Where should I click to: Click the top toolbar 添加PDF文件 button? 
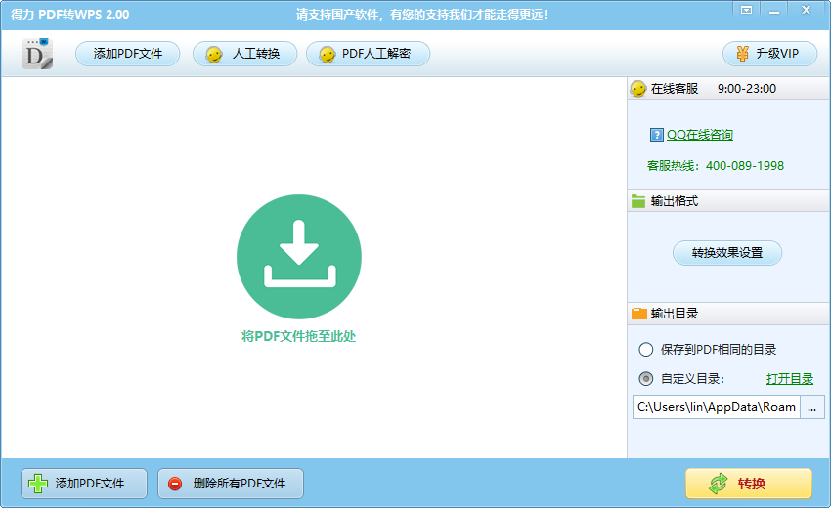[128, 54]
